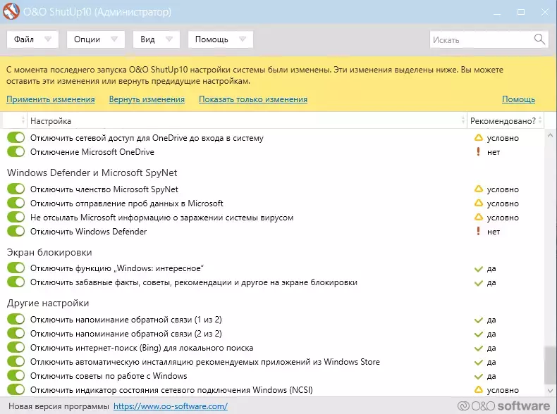Viewport: 557px width, 414px height.
Task: Toggle OneDrive network access before login setting
Action: tap(16, 137)
